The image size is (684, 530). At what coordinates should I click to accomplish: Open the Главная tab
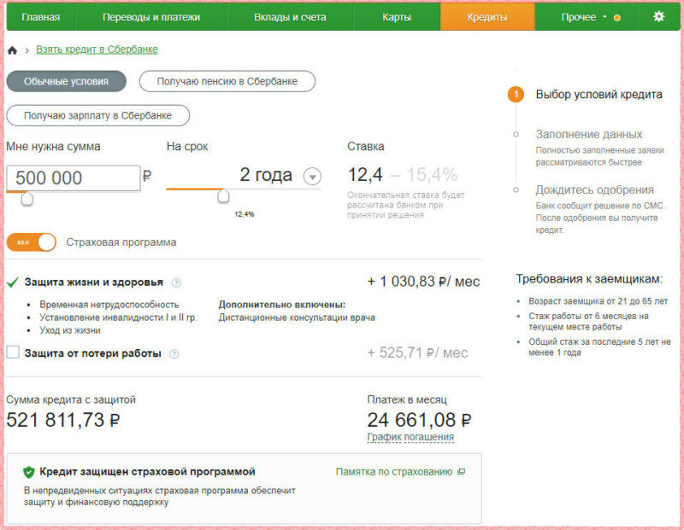click(40, 17)
